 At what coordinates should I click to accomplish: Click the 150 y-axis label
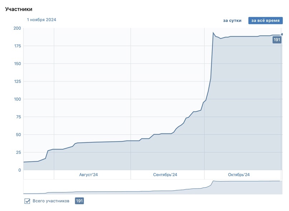[18, 64]
